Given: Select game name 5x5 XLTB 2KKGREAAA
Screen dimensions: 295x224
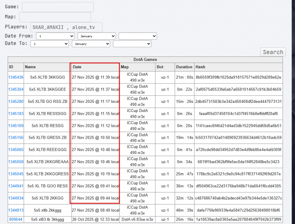Looking at the screenshot, I should pyautogui.click(x=48, y=162).
